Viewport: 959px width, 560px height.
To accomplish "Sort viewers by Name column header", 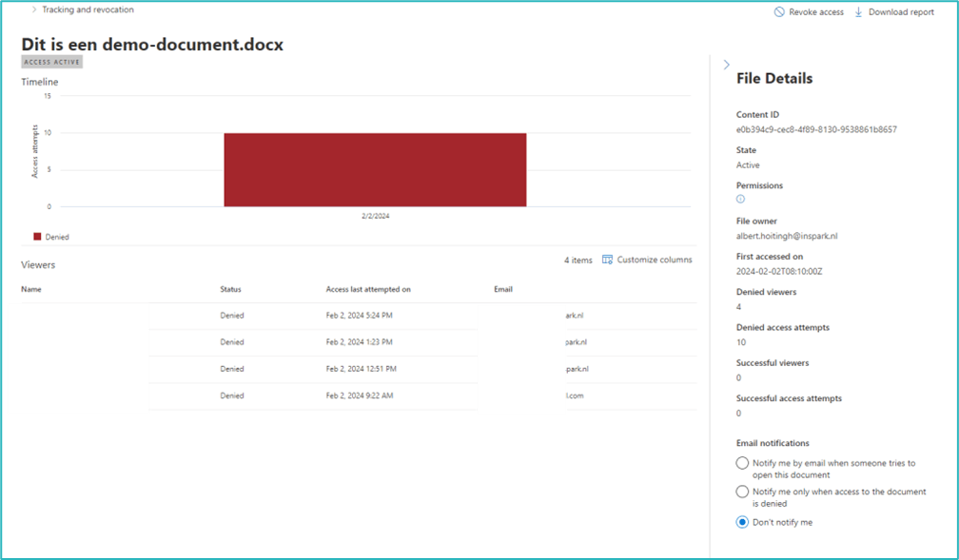I will (x=31, y=289).
